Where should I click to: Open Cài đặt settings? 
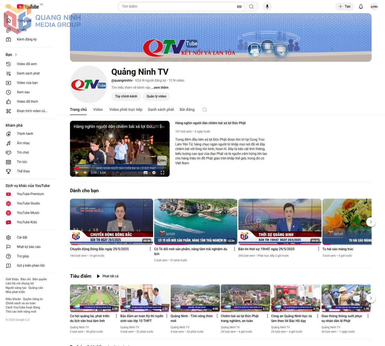click(x=22, y=237)
